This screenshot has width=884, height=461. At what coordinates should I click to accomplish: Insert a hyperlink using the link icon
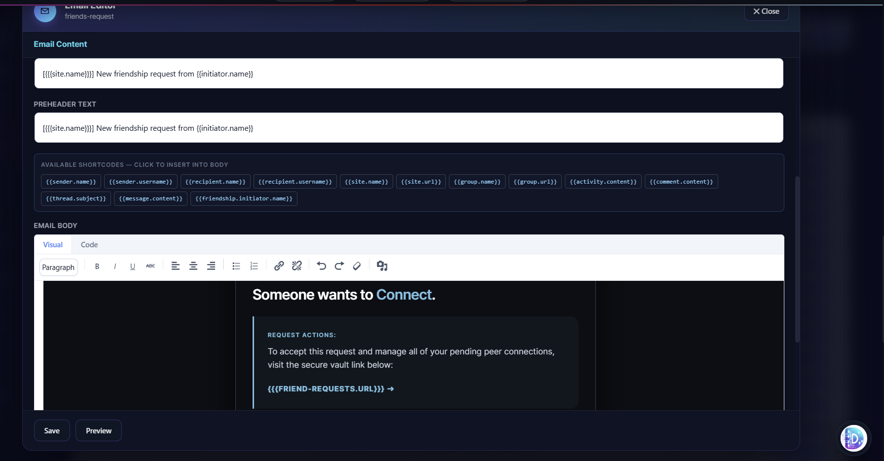[279, 266]
